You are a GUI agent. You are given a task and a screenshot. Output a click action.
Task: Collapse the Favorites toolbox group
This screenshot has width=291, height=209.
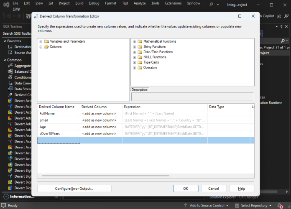5,41
